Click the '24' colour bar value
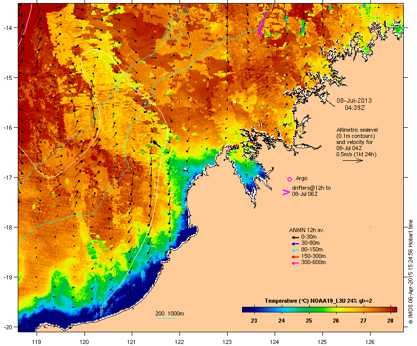Screen dimensions: 417x346 pyautogui.click(x=281, y=321)
